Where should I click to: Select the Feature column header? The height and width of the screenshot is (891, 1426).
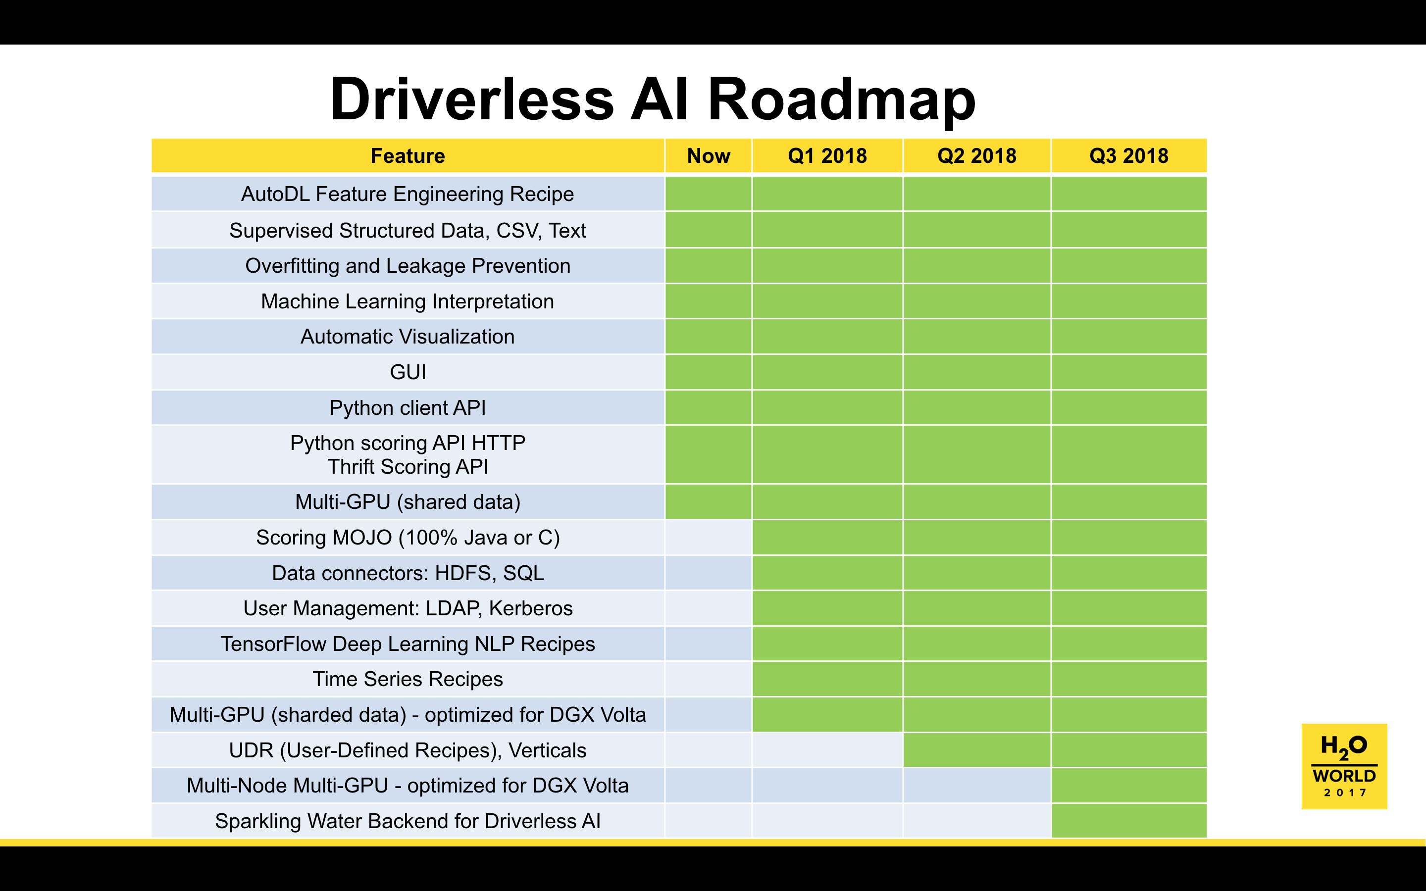(407, 156)
